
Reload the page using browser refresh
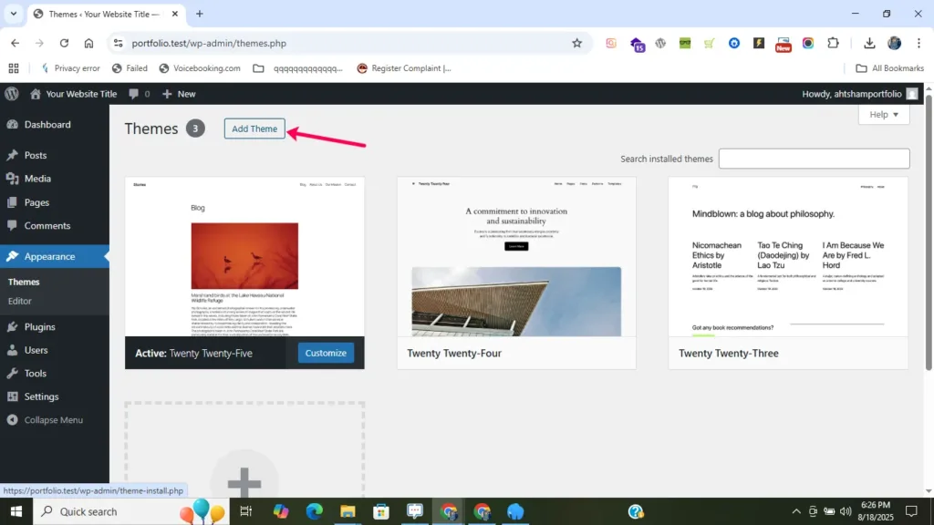[x=64, y=43]
